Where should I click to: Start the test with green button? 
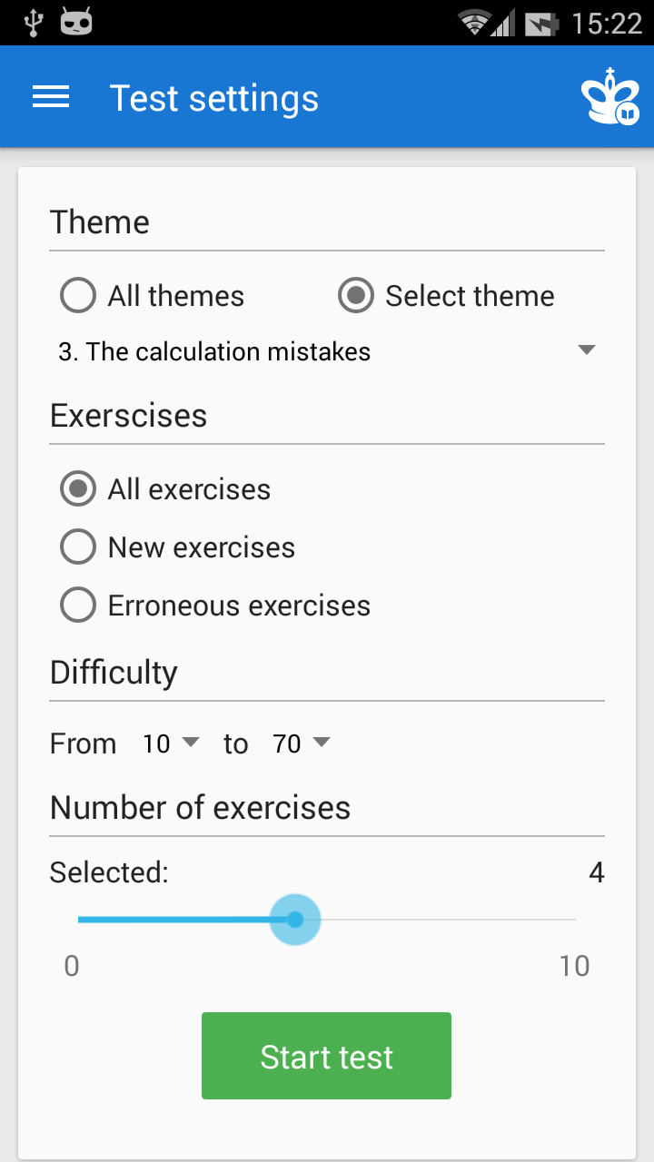click(326, 1056)
